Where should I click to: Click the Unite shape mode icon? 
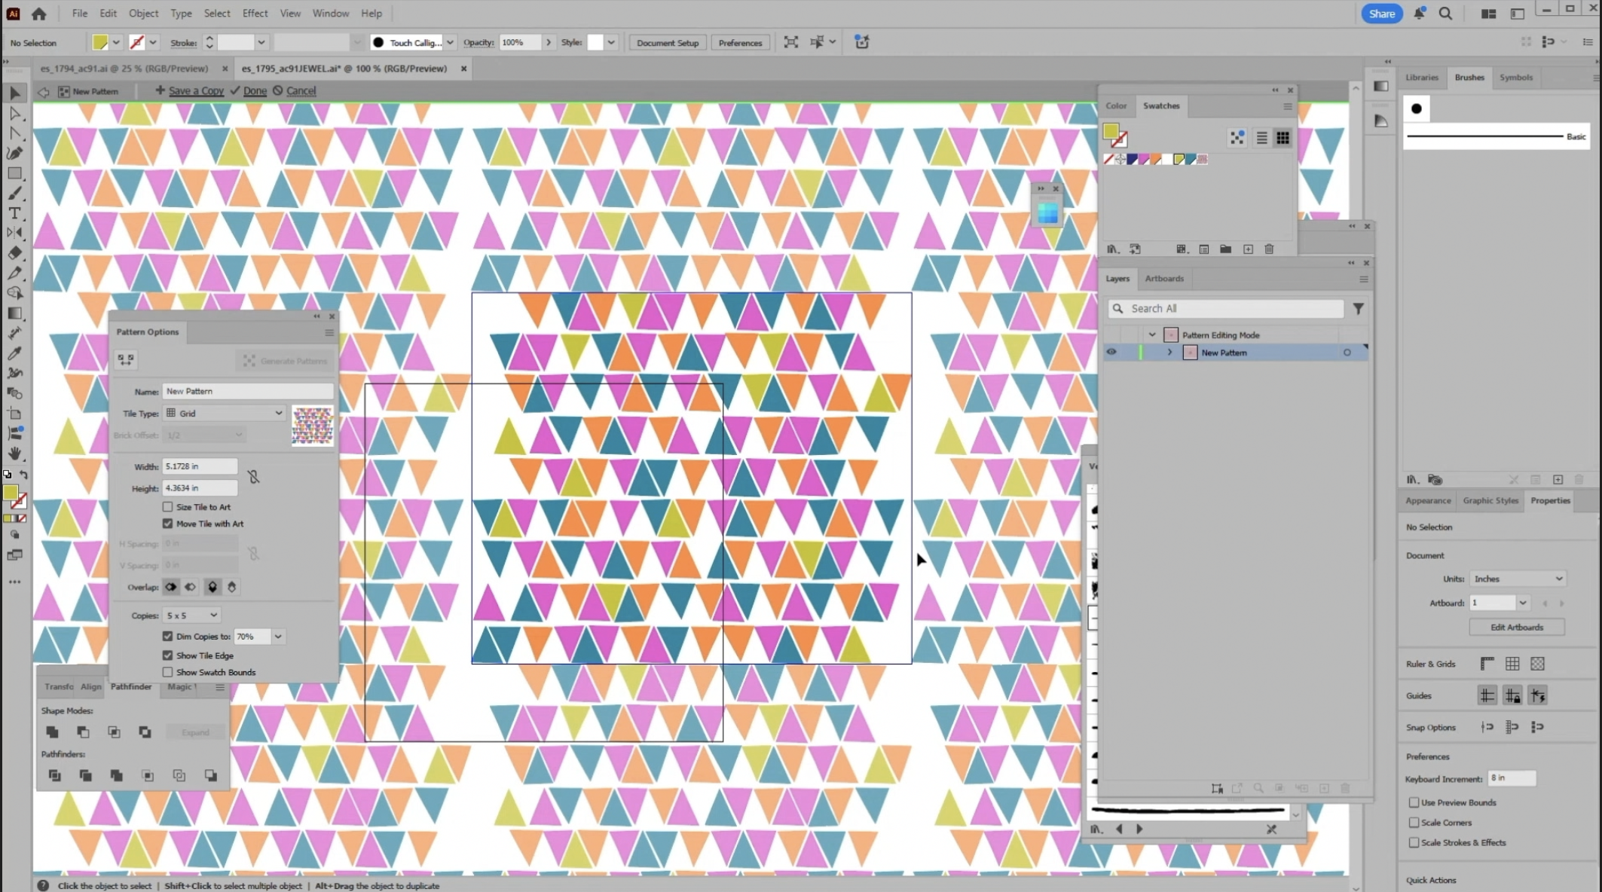pos(52,732)
